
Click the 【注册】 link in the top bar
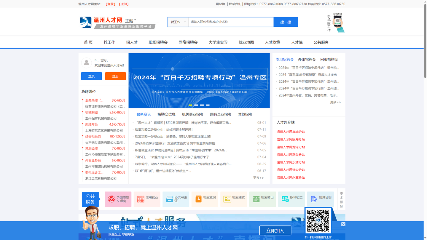pyautogui.click(x=124, y=4)
